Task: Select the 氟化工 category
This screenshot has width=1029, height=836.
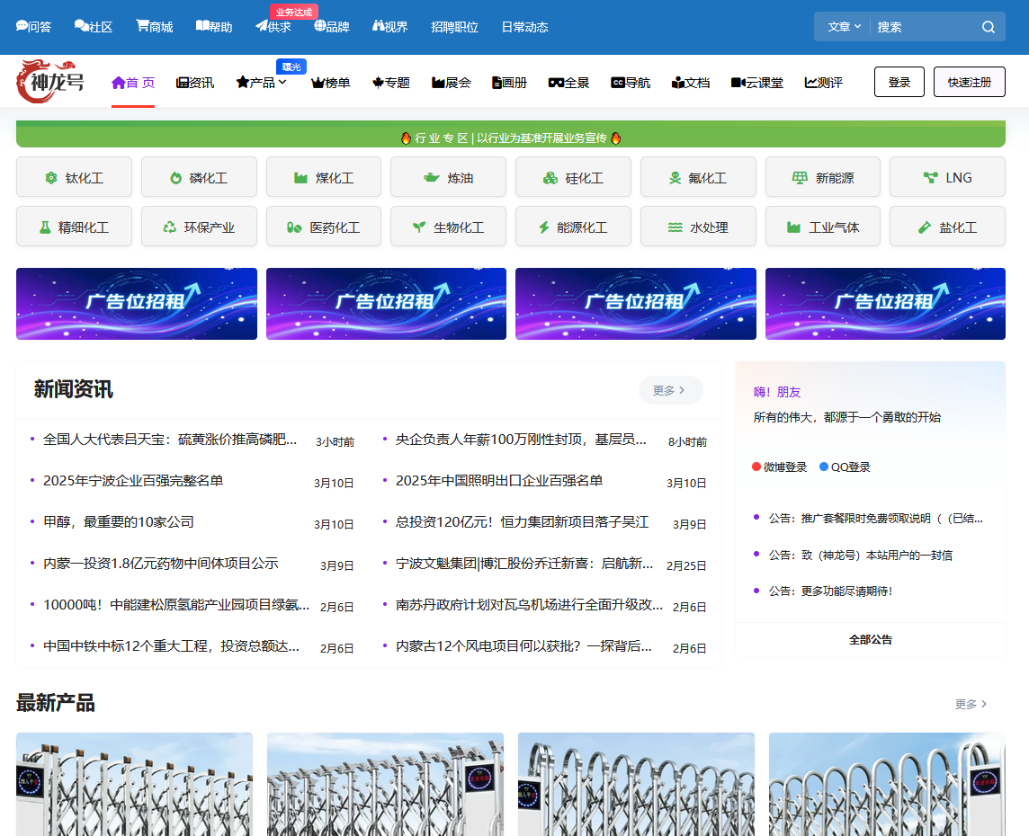Action: click(698, 178)
